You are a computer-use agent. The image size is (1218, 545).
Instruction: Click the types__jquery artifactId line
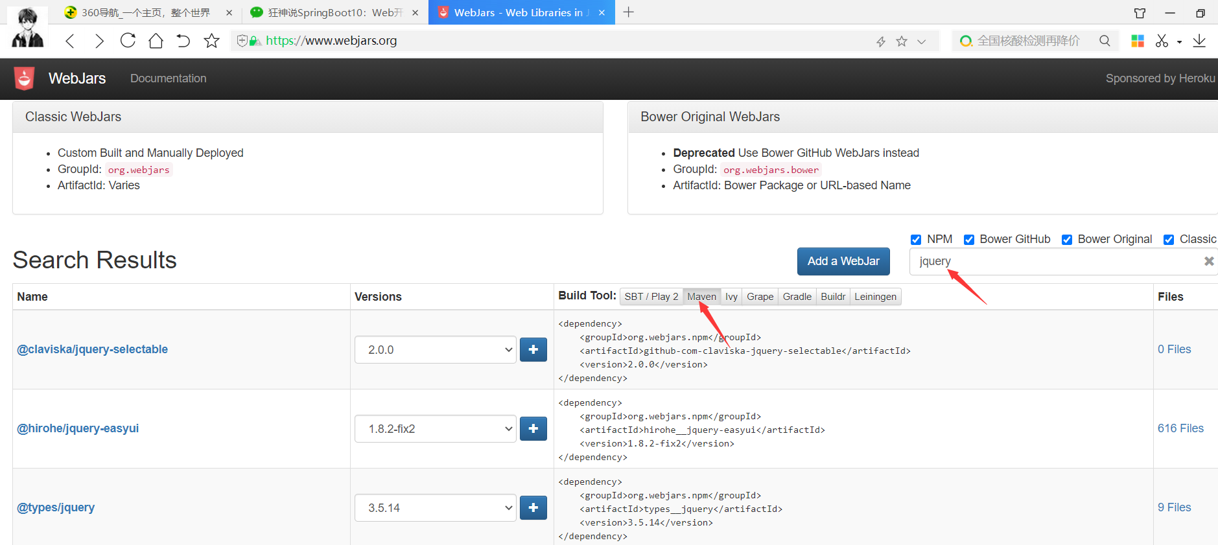coord(681,509)
